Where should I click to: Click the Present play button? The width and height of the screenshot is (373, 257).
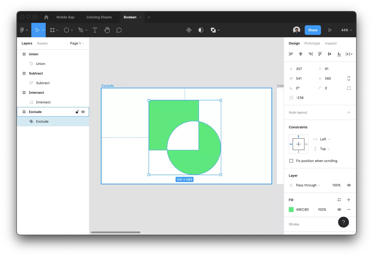(330, 30)
